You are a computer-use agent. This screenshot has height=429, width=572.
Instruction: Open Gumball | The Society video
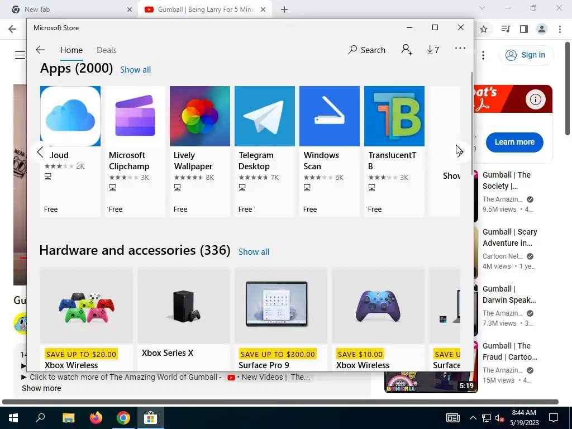tap(506, 180)
